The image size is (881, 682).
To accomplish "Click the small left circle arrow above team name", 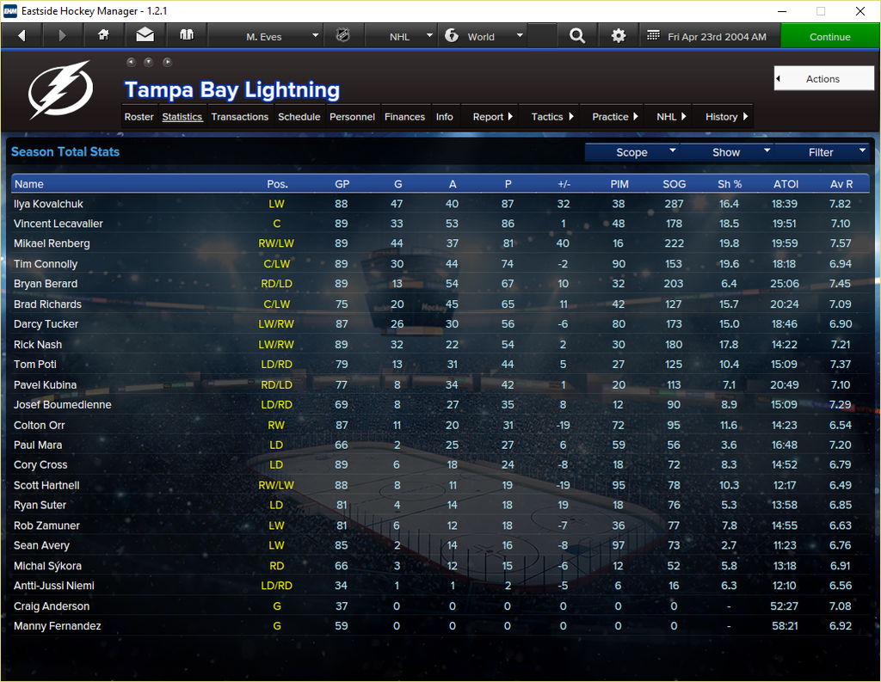I will click(131, 63).
